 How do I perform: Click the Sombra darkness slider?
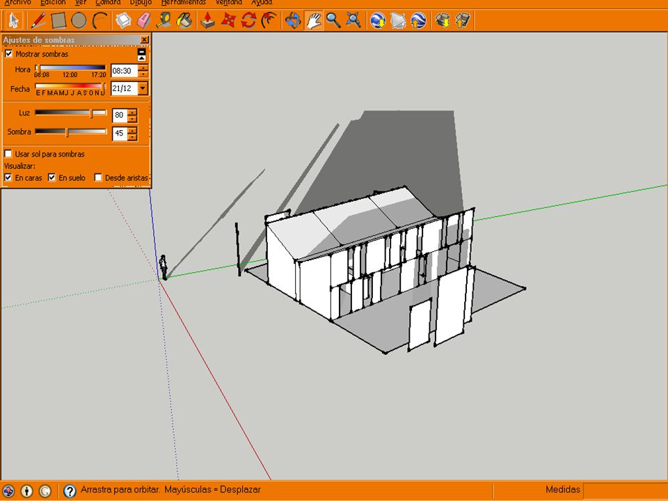tap(70, 132)
